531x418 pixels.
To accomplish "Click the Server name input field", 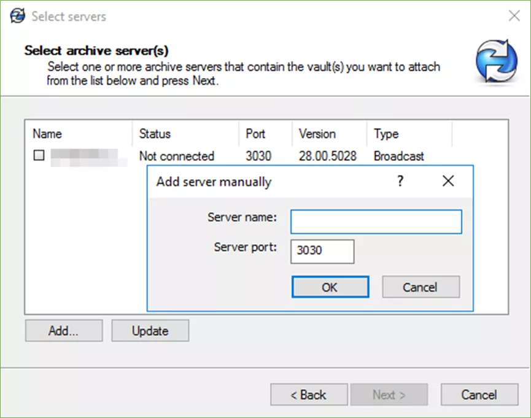I will (x=376, y=222).
